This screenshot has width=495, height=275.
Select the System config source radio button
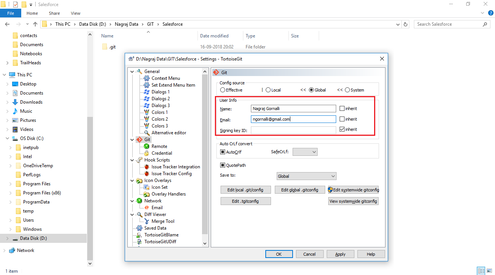[x=347, y=90]
